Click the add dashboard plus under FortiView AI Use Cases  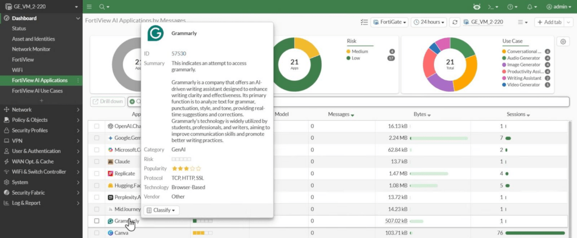pos(41,100)
